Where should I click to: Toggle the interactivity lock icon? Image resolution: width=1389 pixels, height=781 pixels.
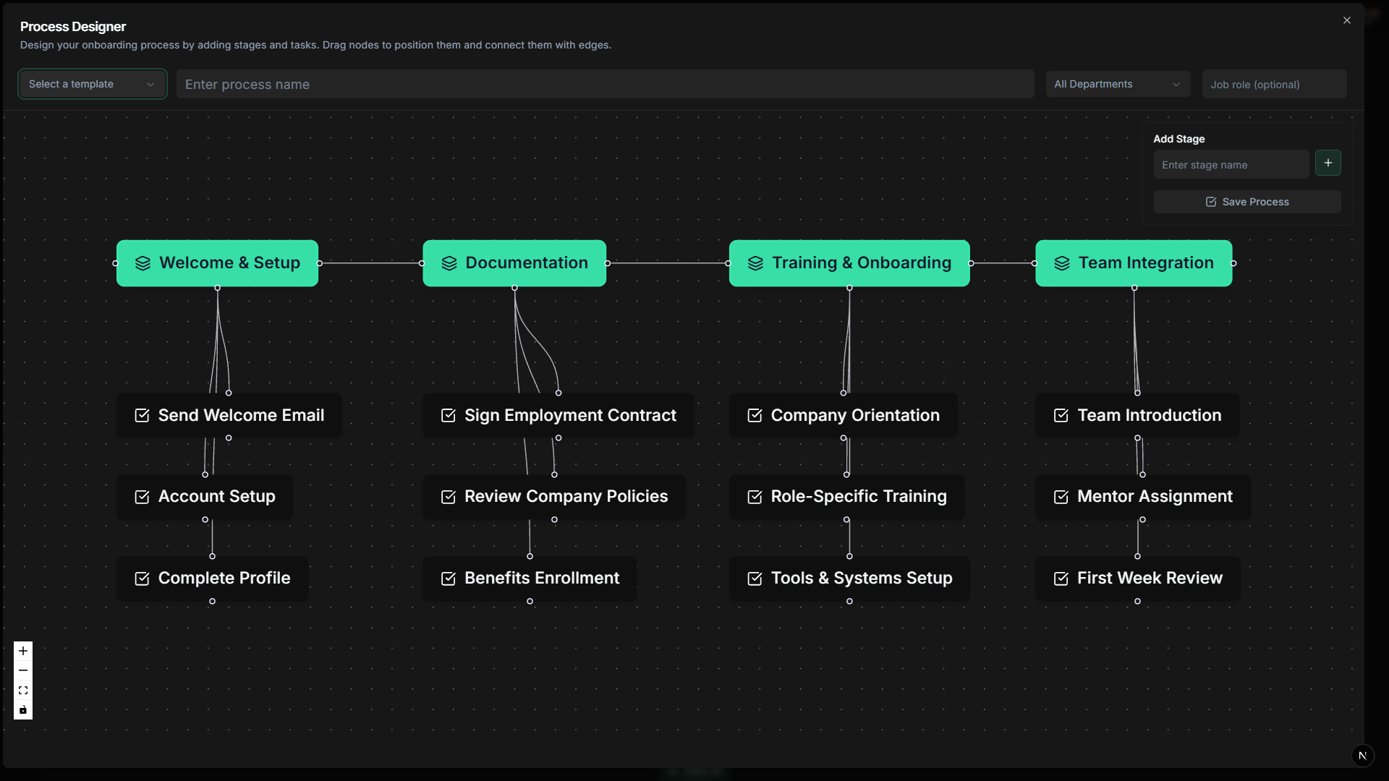(x=23, y=710)
